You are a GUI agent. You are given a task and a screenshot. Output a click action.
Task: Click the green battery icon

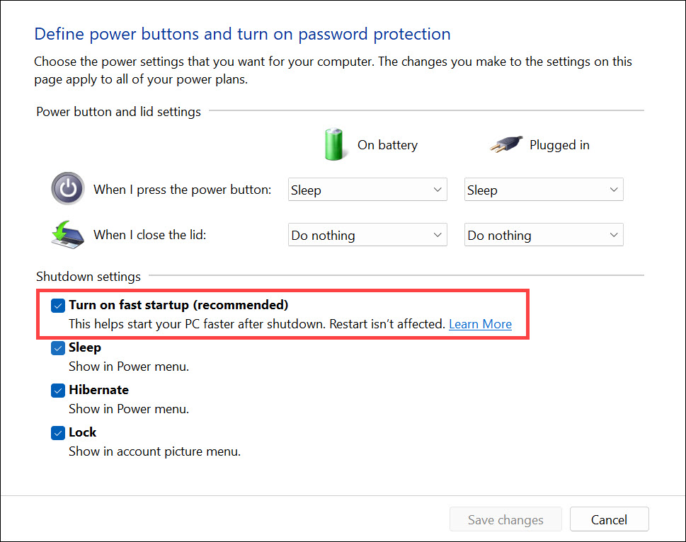click(333, 144)
